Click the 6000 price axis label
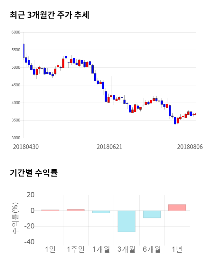206x261 pixels. tap(16, 33)
